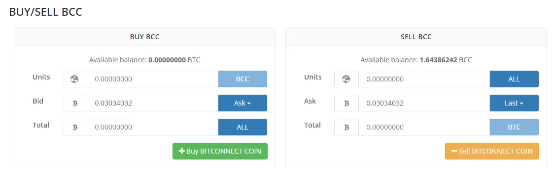Click the orange Sell BITCONNECT COIN button

492,151
